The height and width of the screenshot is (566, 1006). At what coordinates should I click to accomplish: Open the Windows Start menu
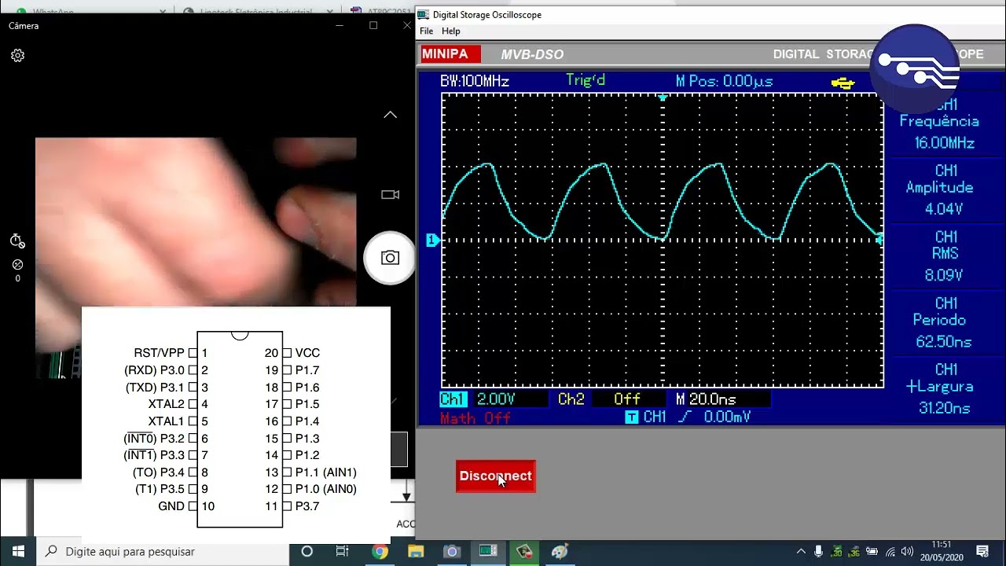pyautogui.click(x=18, y=551)
